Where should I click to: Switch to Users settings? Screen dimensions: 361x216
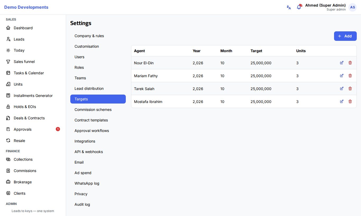98,57
